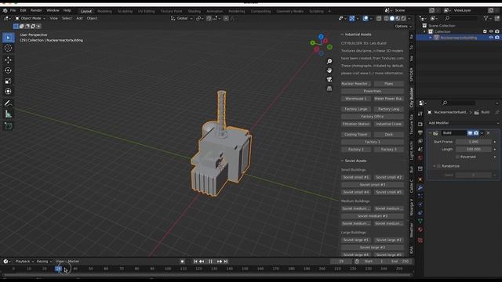
Task: Hide Nuclearreactorbuilding with its eye icon
Action: click(491, 38)
